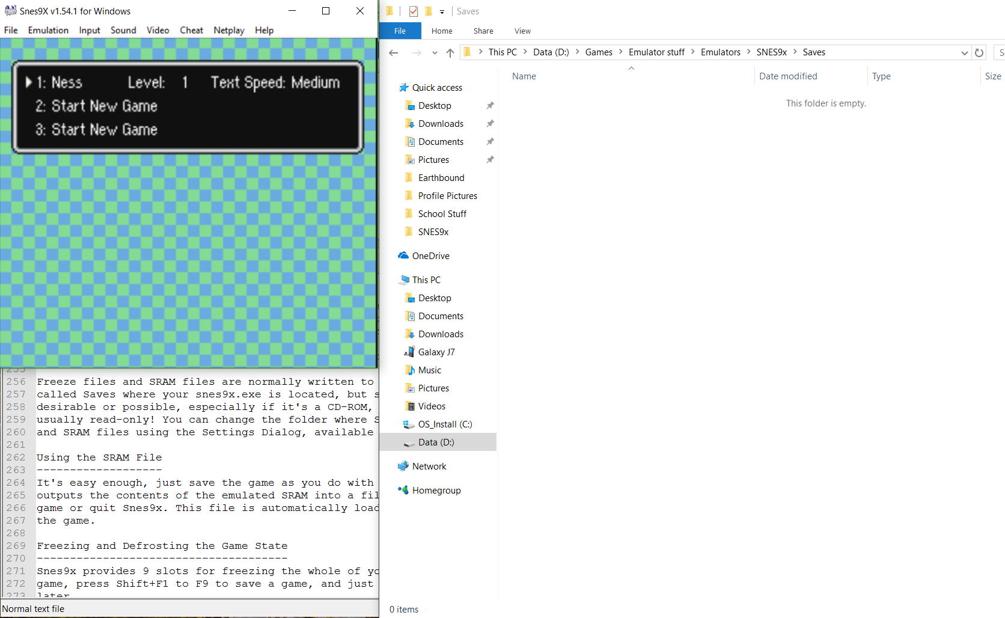The width and height of the screenshot is (1005, 618).
Task: Open the Snes9X File menu
Action: point(11,30)
